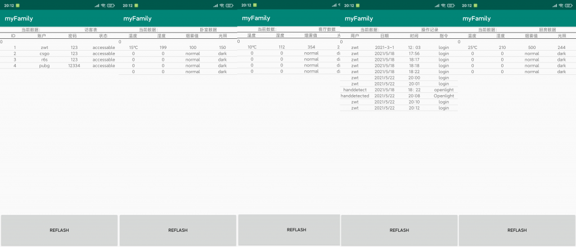
Task: Tap REFLASH on the 厨房数据 kitchen screen
Action: (517, 231)
